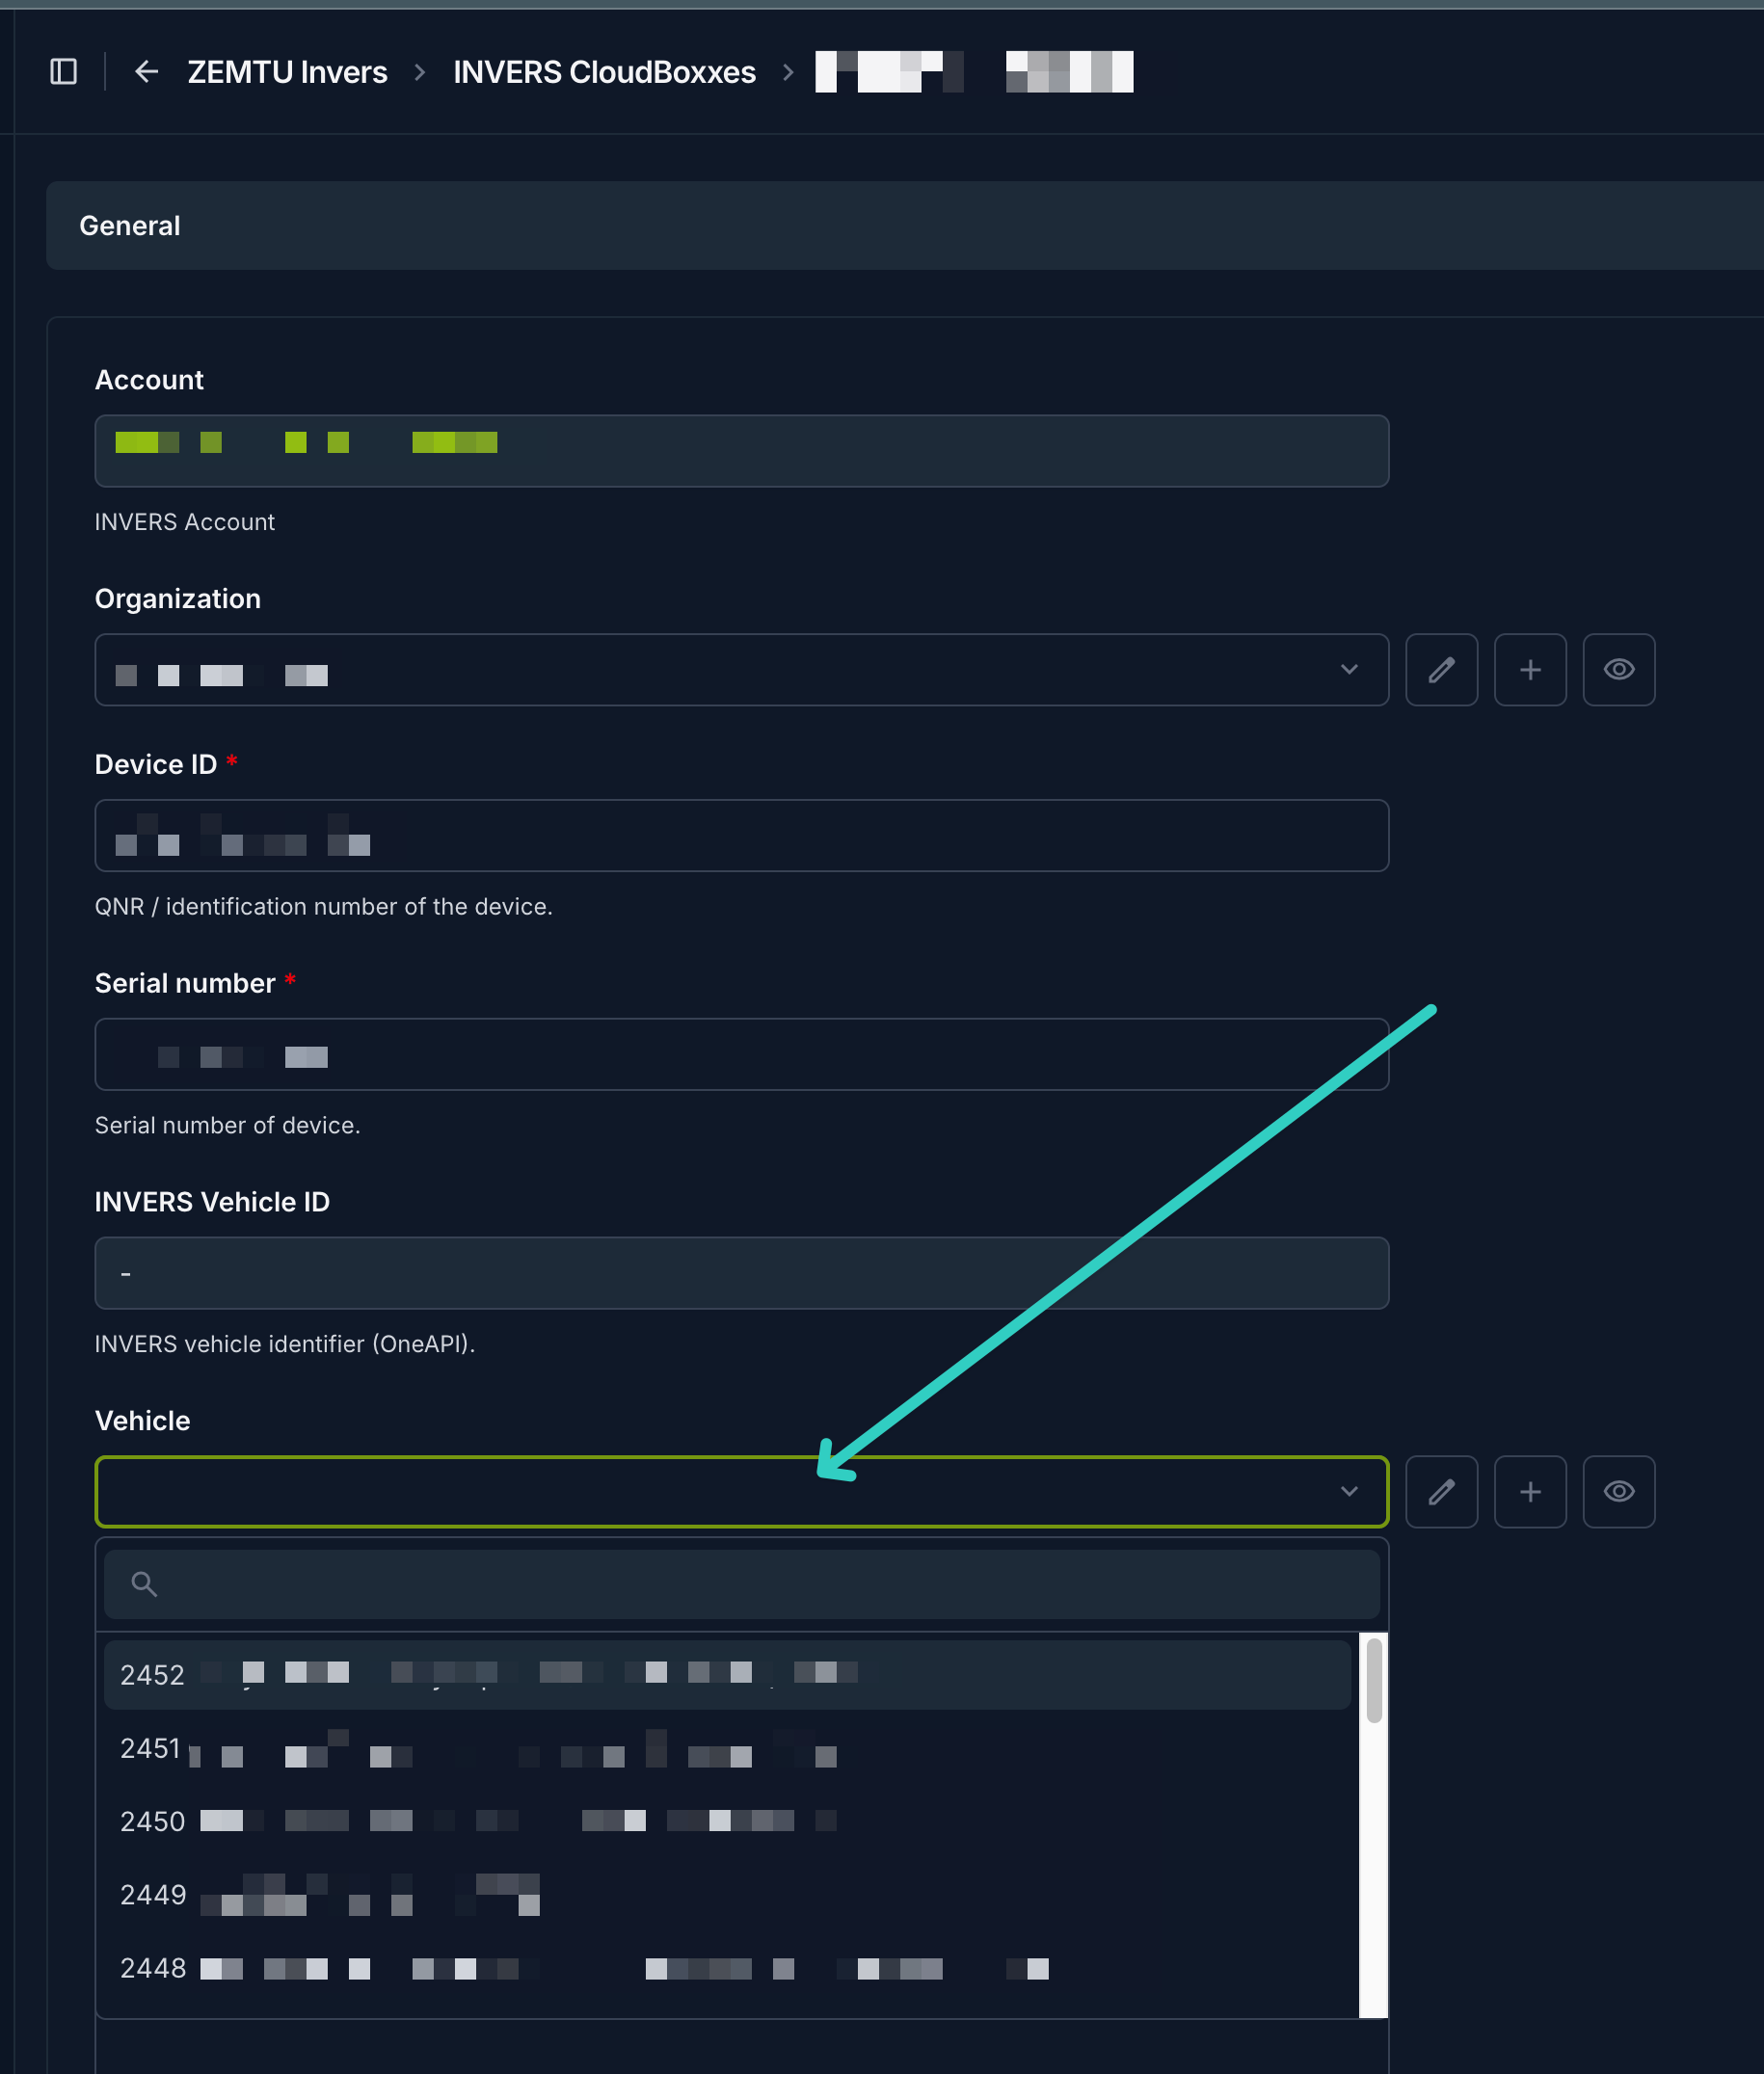Screen dimensions: 1764x2074
Task: Click the INVERS Vehicle ID field
Action: click(741, 1273)
